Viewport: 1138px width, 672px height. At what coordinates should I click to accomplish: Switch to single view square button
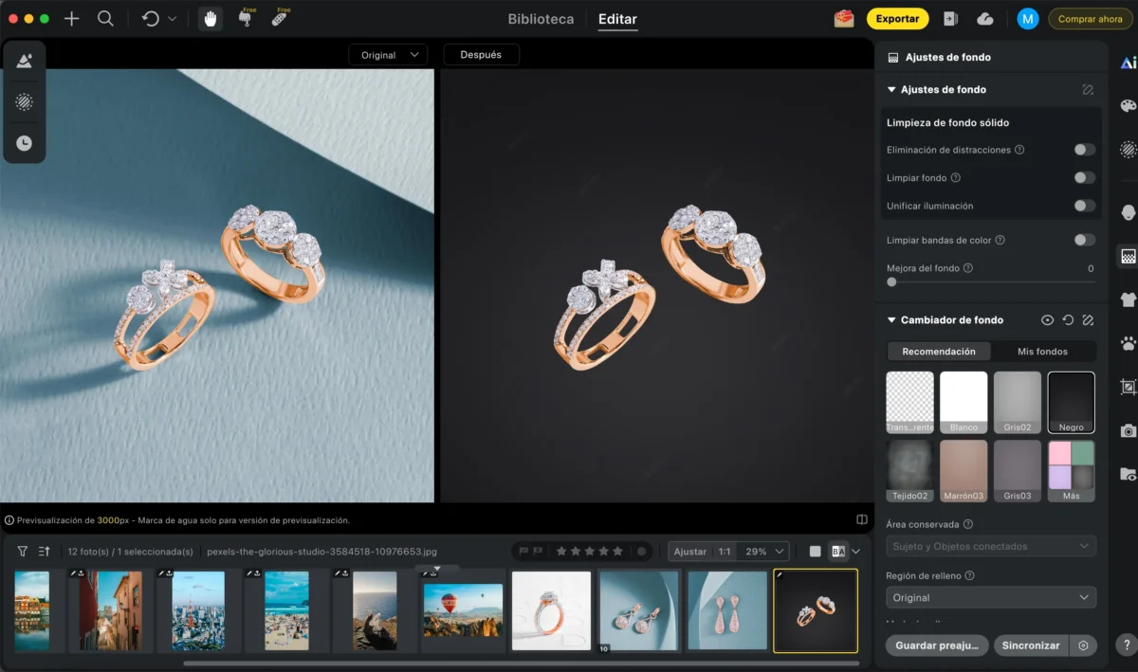[x=816, y=551]
